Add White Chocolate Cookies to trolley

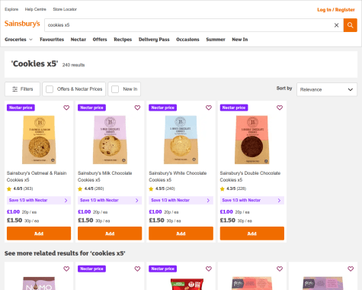[181, 234]
